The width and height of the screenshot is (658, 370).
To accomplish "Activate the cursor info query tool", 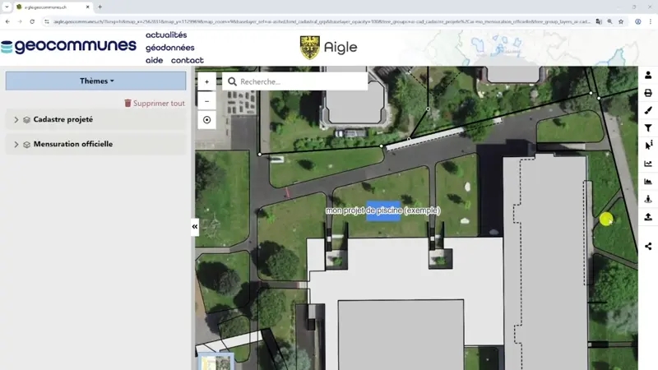I will pyautogui.click(x=648, y=146).
